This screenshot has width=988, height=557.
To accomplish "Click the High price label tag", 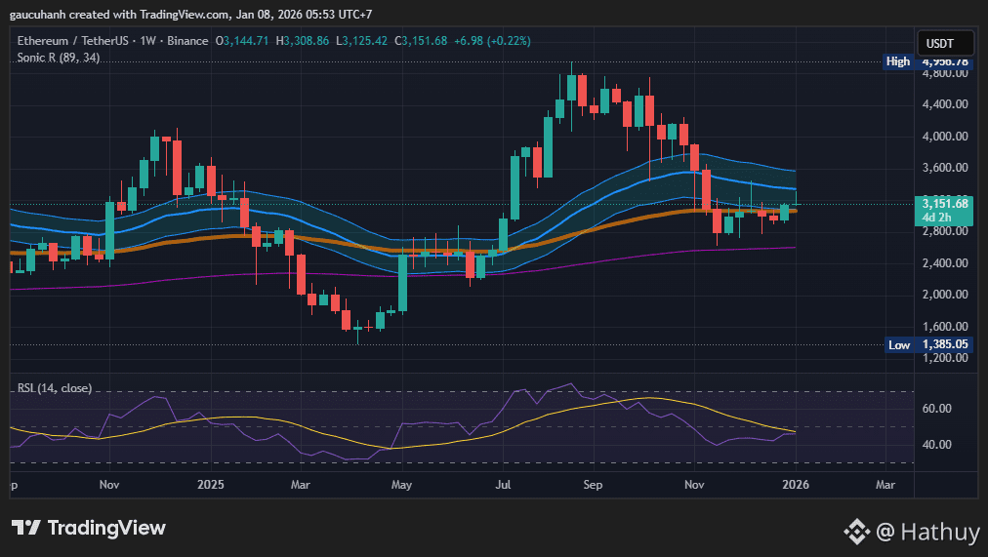I will tap(898, 61).
